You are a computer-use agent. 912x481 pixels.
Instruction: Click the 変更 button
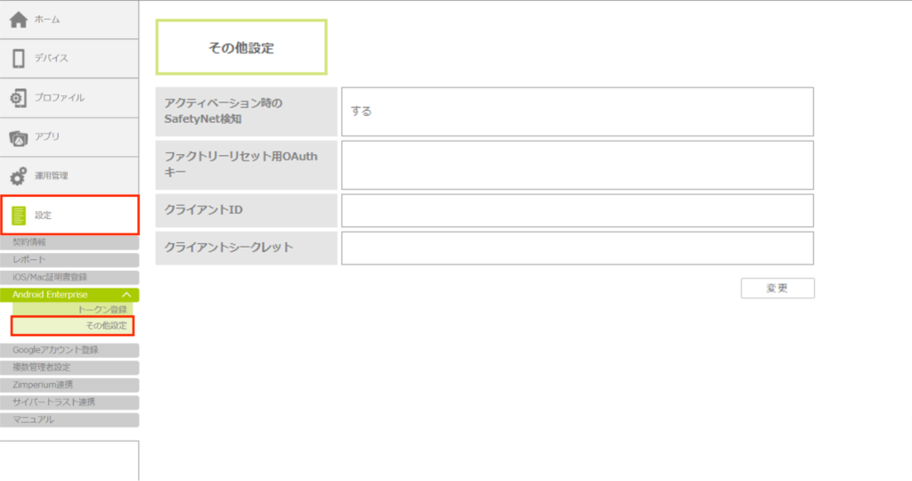[777, 288]
